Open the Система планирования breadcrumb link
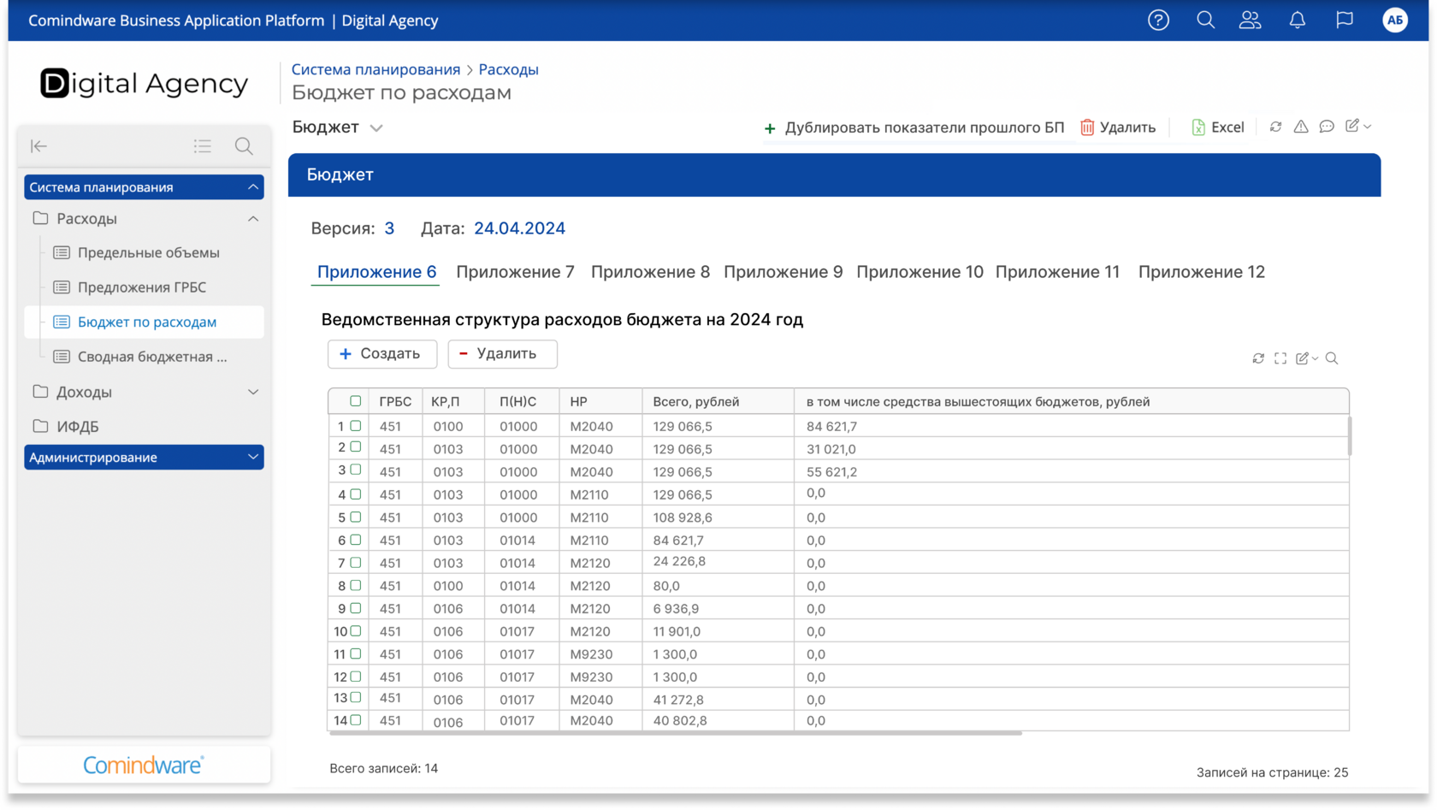The width and height of the screenshot is (1437, 810). click(376, 69)
